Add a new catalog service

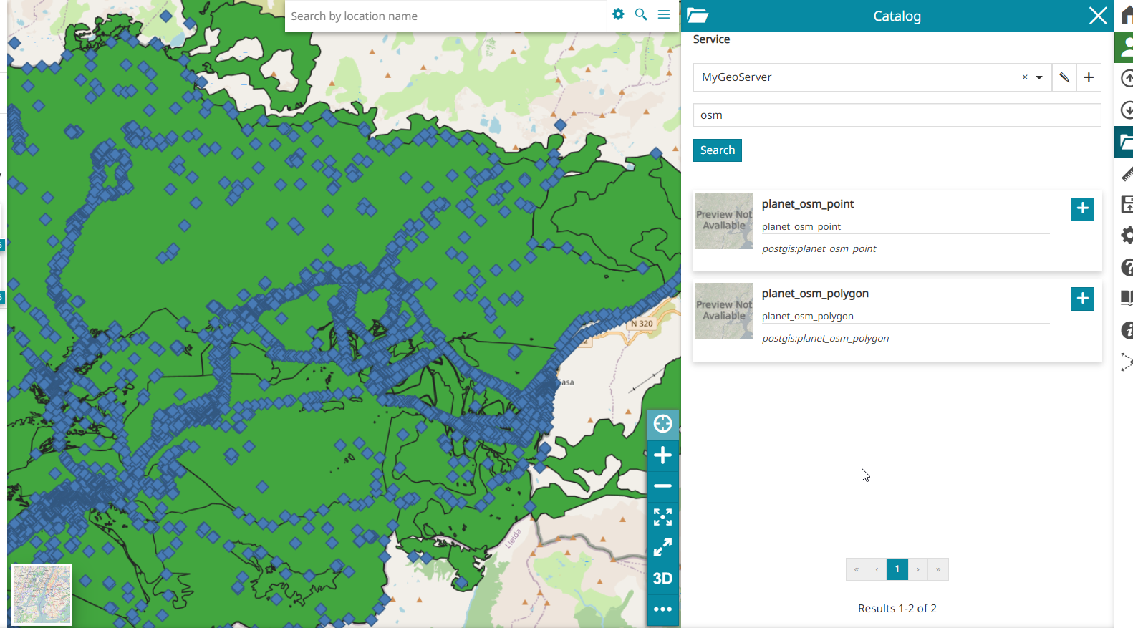(1089, 77)
